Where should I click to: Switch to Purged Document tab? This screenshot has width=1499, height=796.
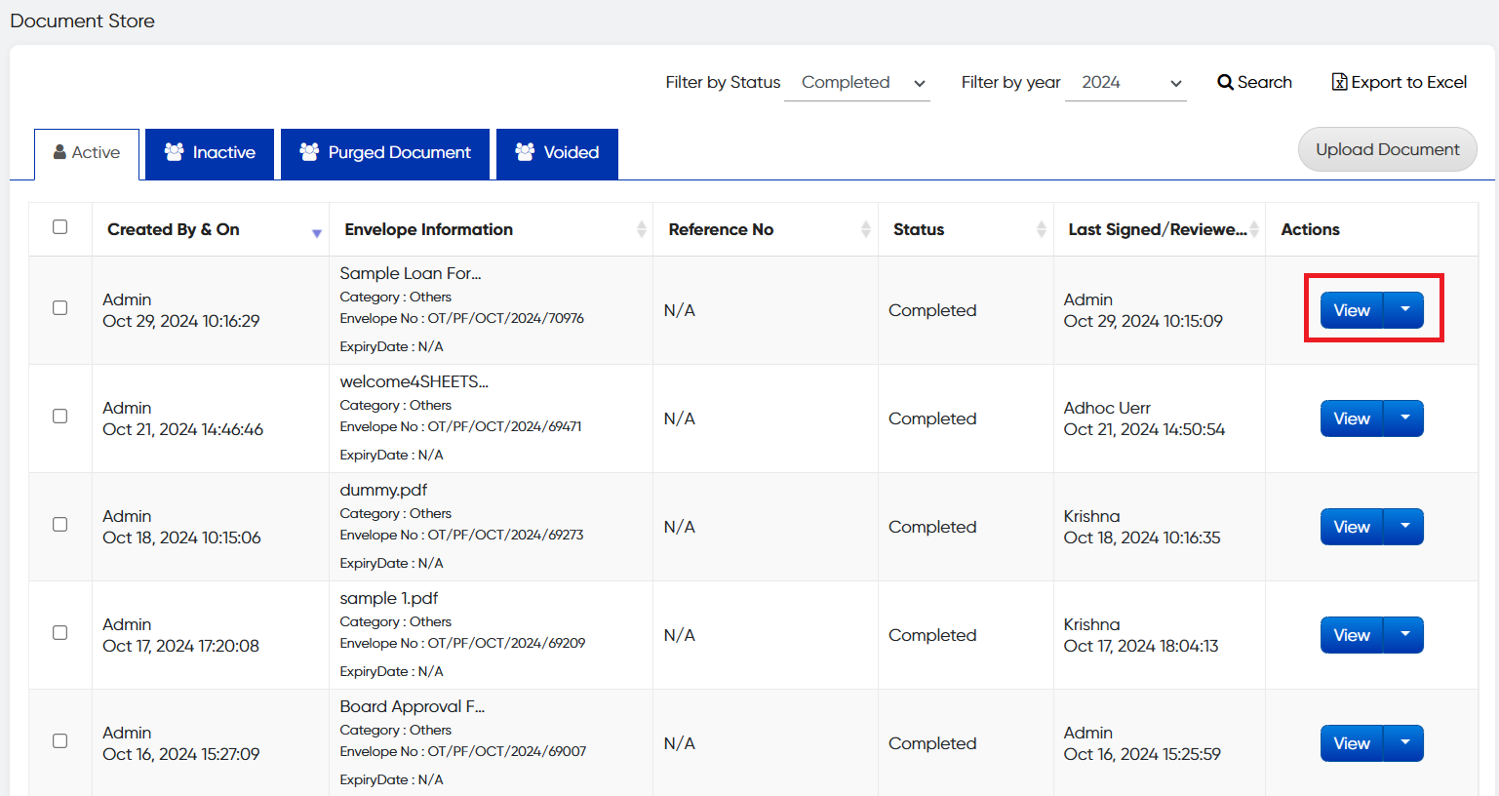click(x=385, y=153)
